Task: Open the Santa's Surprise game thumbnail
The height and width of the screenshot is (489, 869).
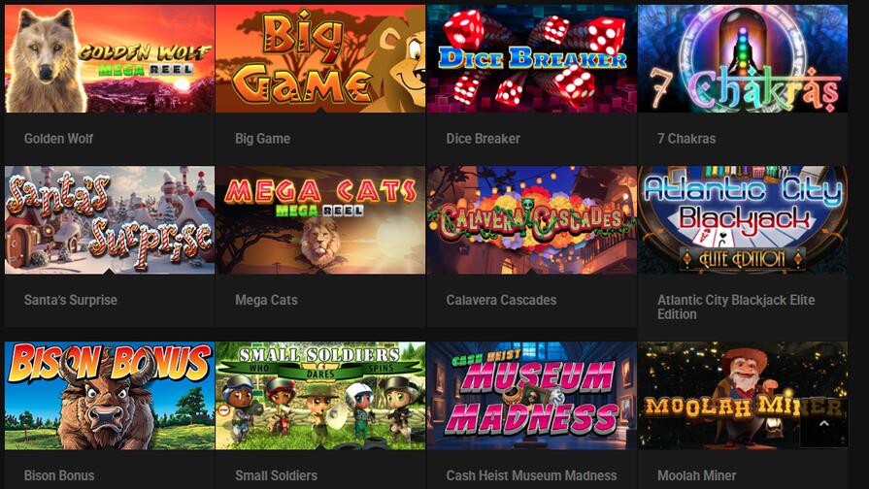Action: (x=110, y=220)
